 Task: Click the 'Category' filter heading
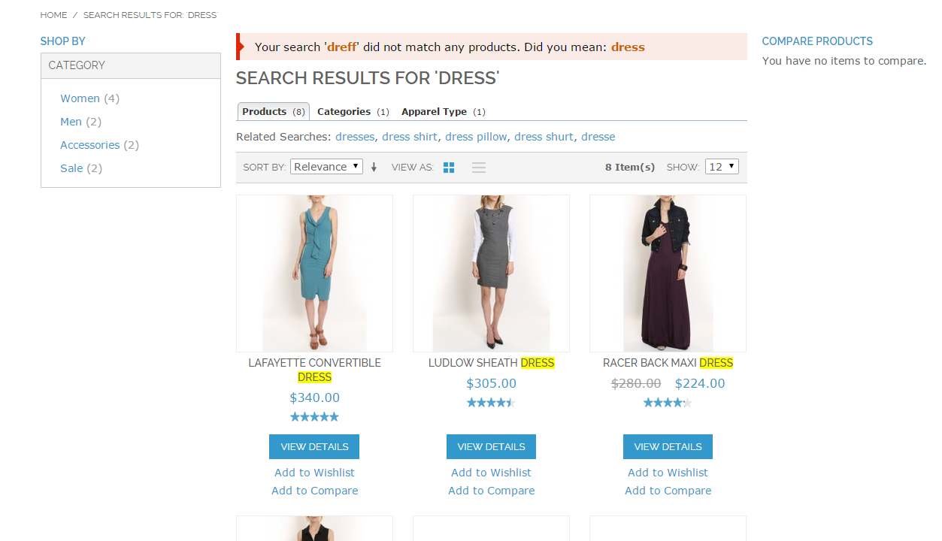point(77,65)
